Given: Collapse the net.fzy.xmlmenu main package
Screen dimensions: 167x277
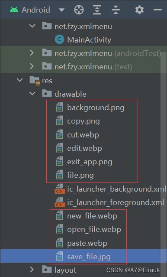Looking at the screenshot, I should [32, 26].
